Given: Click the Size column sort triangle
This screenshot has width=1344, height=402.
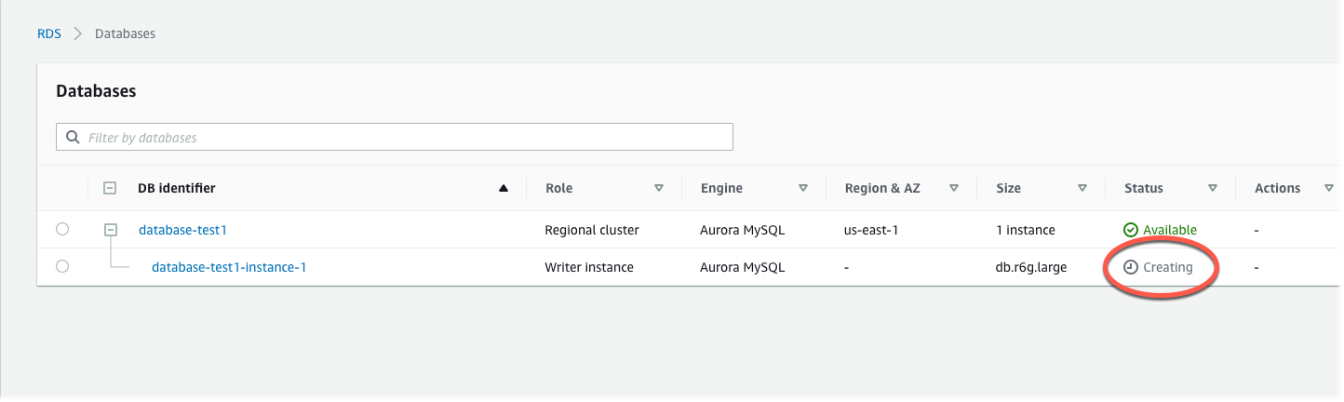Looking at the screenshot, I should coord(1082,188).
